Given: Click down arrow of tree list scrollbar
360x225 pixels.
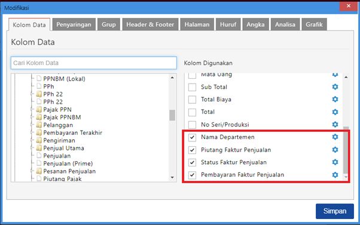Looking at the screenshot, I should click(x=172, y=178).
